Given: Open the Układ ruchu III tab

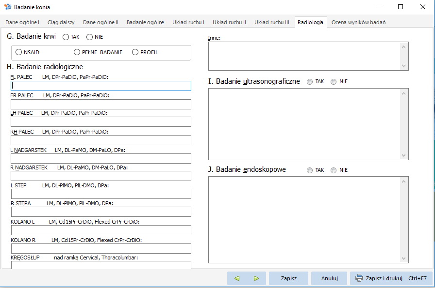Looking at the screenshot, I should (x=272, y=22).
